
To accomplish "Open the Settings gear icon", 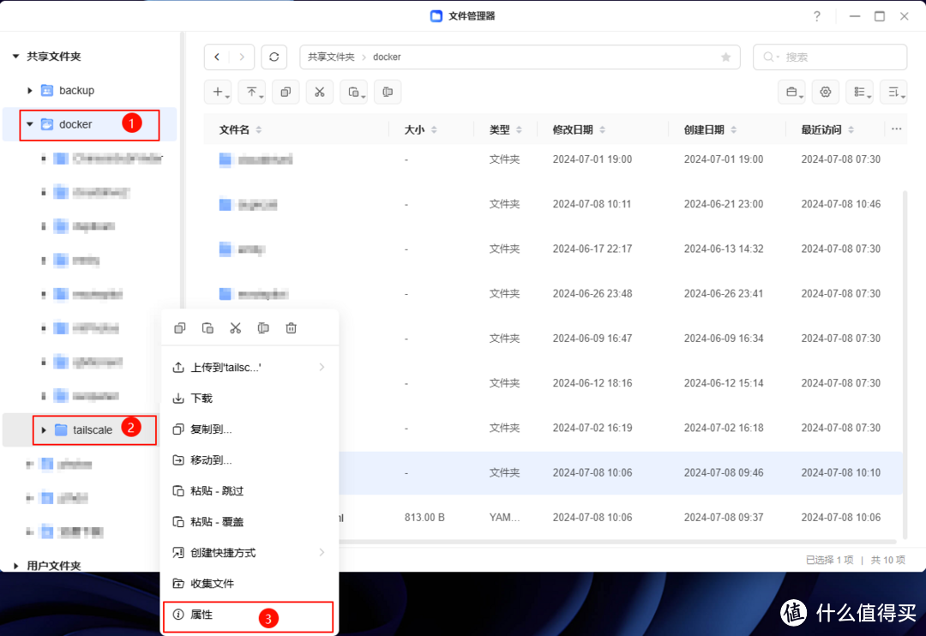I will click(825, 92).
